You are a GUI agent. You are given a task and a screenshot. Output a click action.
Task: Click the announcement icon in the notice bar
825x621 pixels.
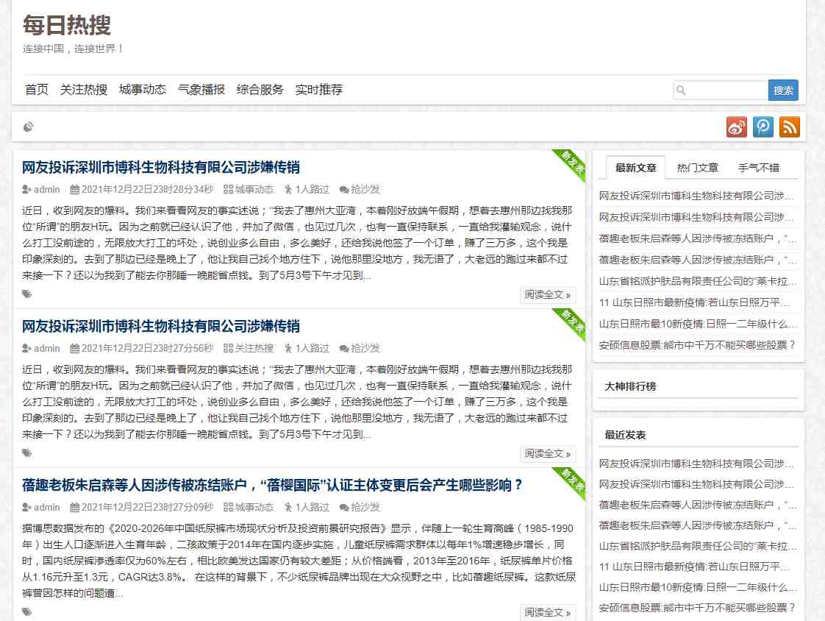pyautogui.click(x=29, y=127)
